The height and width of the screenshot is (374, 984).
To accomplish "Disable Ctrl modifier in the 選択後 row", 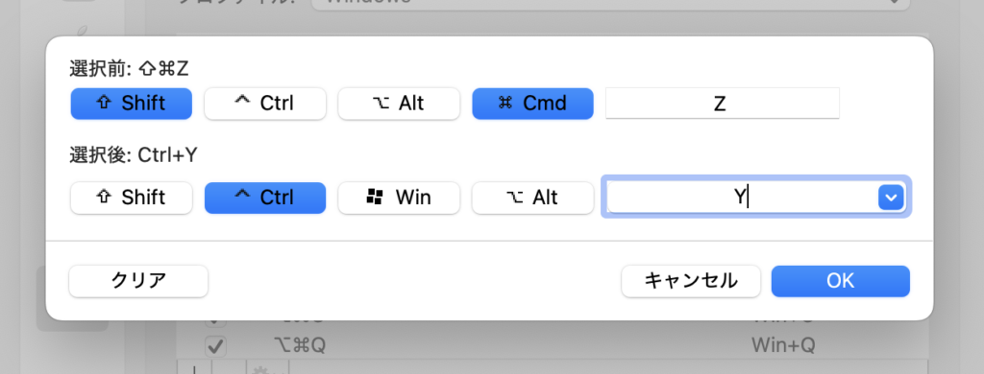I will pos(265,198).
